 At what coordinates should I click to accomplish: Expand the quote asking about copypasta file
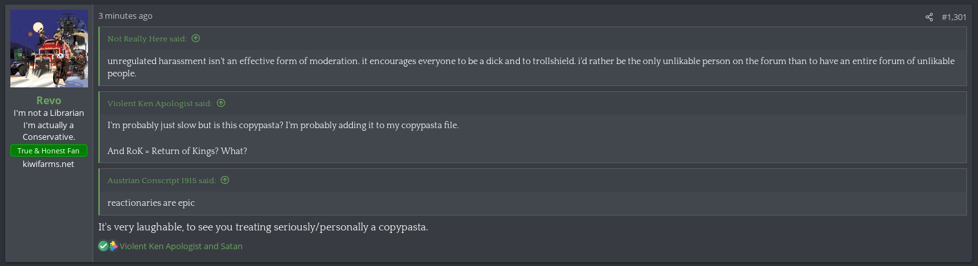[x=533, y=138]
